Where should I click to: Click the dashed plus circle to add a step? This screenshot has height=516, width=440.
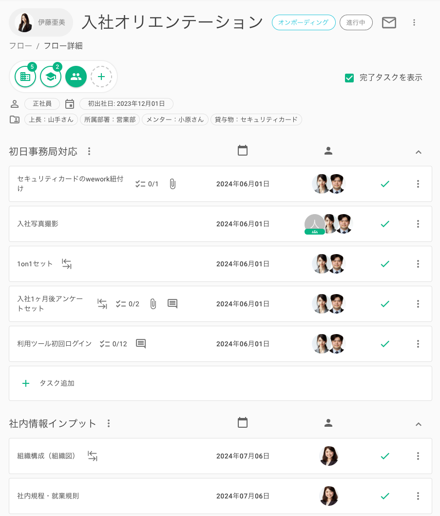pos(101,77)
